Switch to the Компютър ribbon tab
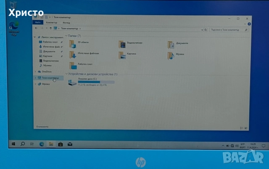This screenshot has height=169, width=269. tap(51, 23)
